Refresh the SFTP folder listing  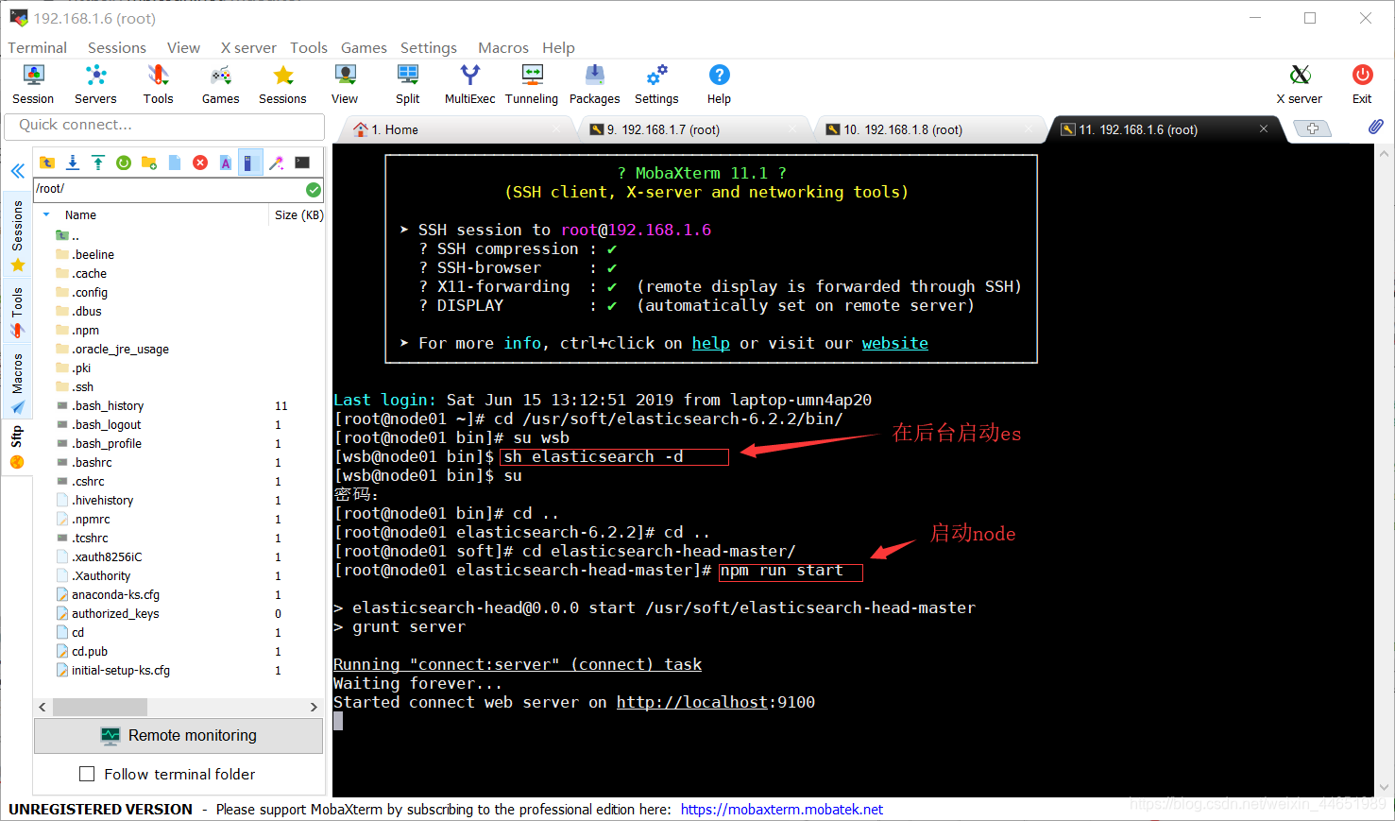click(x=123, y=162)
